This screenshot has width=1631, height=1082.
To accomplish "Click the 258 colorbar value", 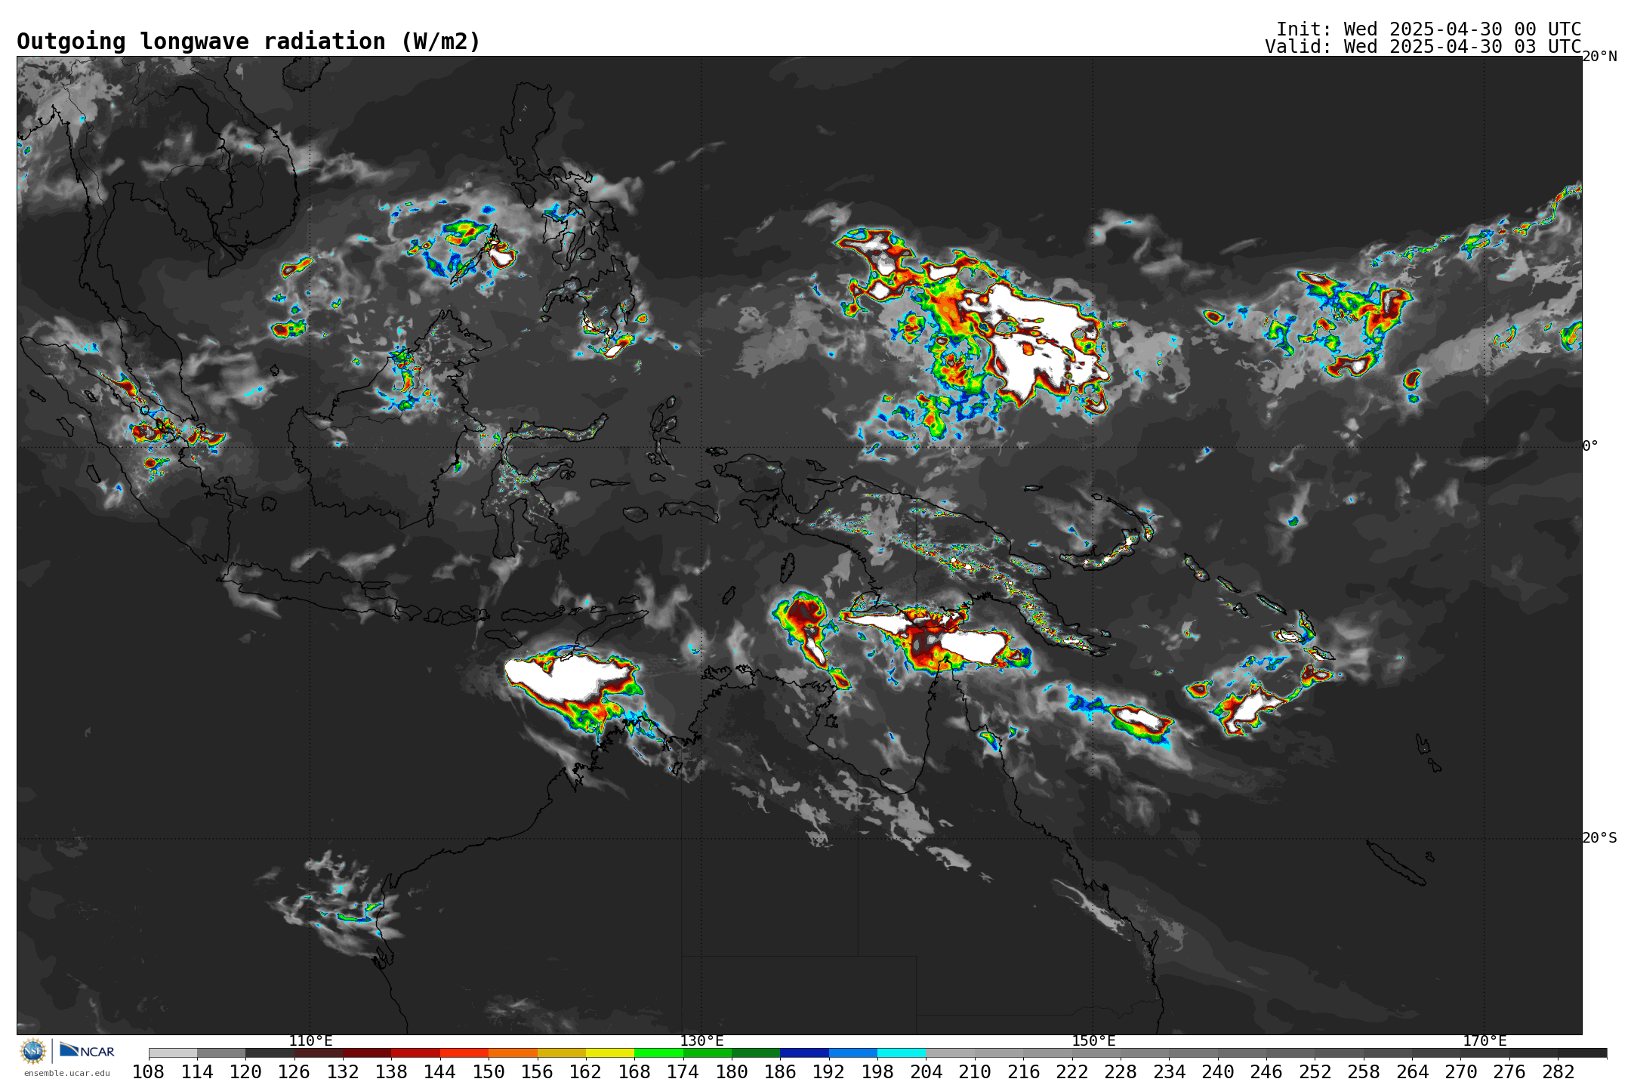I will click(1363, 1071).
